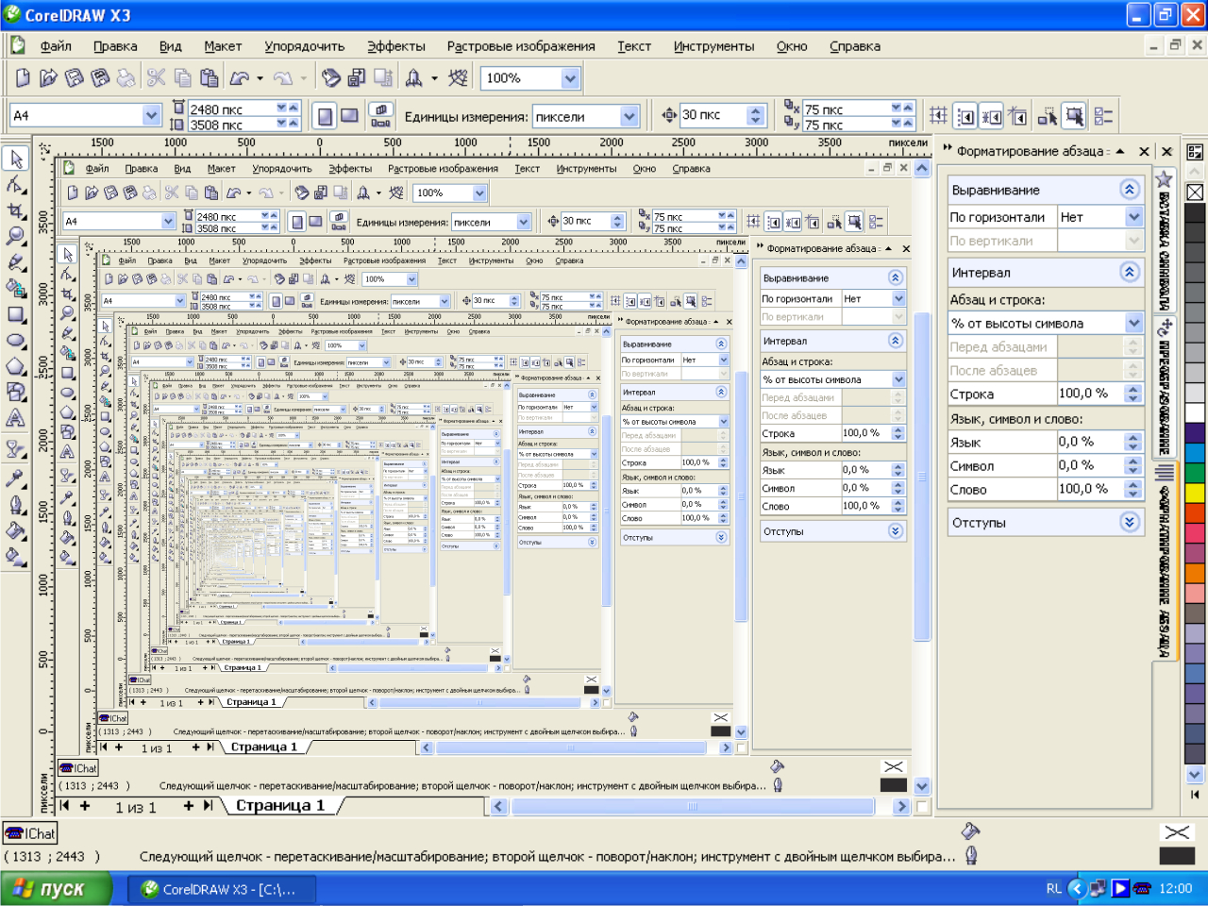Click the CorelDRAW X3 taskbar button

point(223,889)
